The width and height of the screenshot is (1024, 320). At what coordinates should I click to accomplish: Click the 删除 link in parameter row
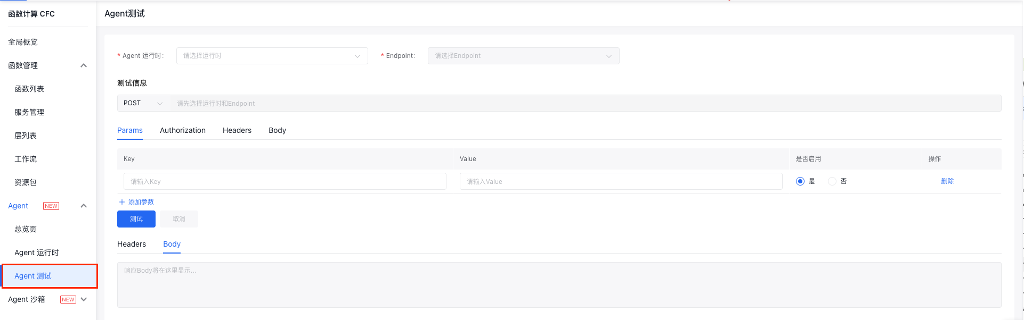pyautogui.click(x=947, y=181)
